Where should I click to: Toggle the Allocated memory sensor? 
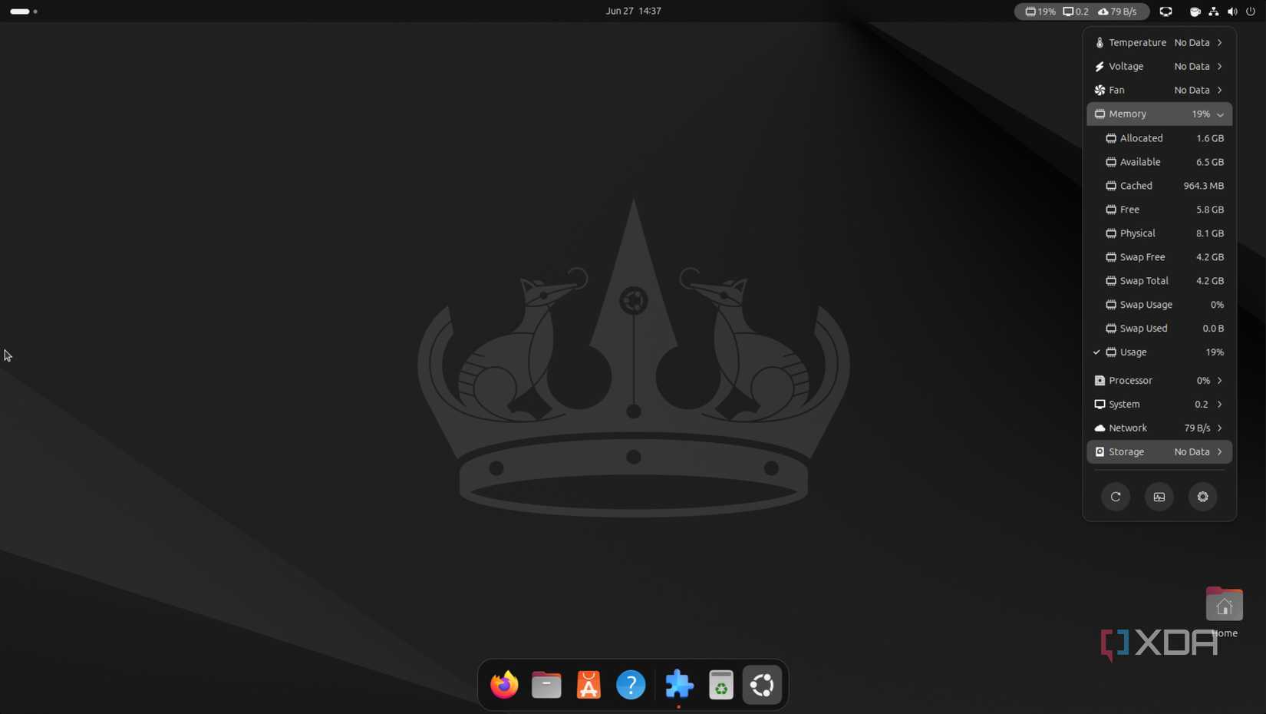point(1159,138)
